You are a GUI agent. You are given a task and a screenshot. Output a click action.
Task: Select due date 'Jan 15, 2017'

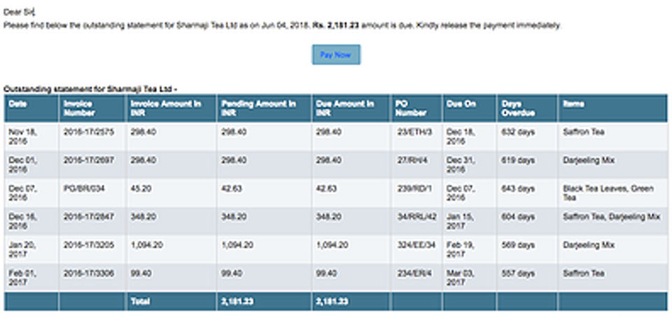coord(461,221)
